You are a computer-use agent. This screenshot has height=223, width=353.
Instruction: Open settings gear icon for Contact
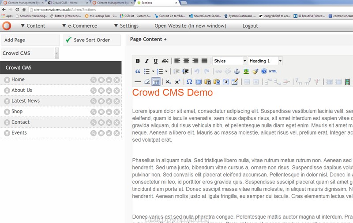(x=101, y=122)
